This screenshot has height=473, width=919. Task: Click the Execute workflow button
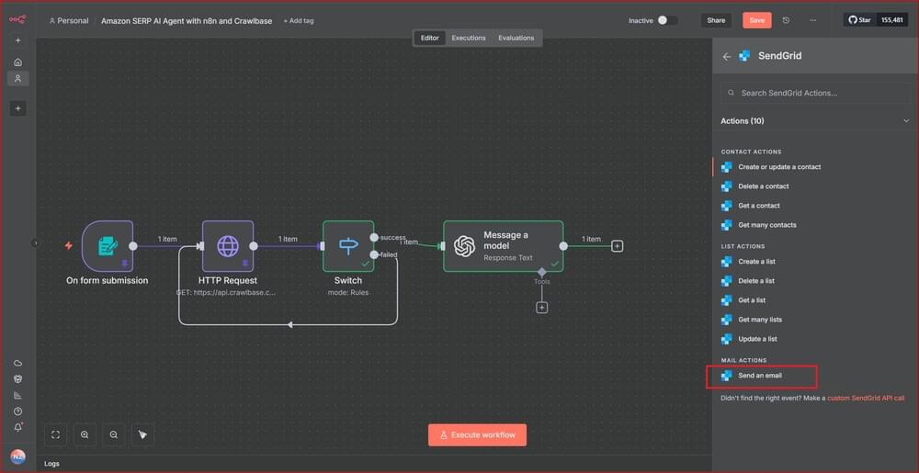(477, 434)
